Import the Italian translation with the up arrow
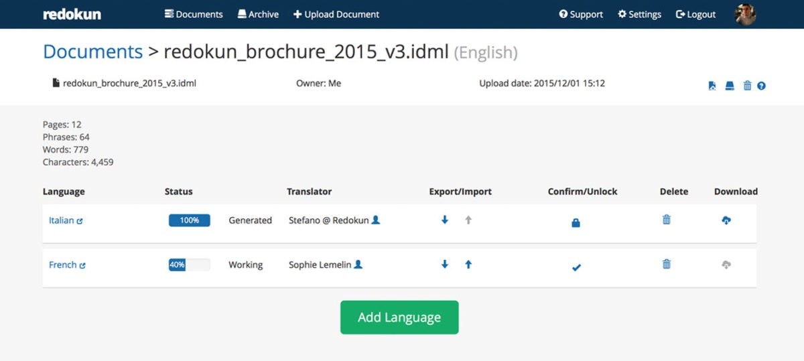The width and height of the screenshot is (804, 361). coord(468,220)
